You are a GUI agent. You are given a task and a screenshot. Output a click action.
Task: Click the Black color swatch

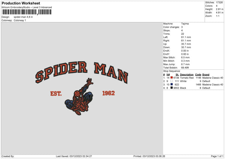tap(171, 88)
